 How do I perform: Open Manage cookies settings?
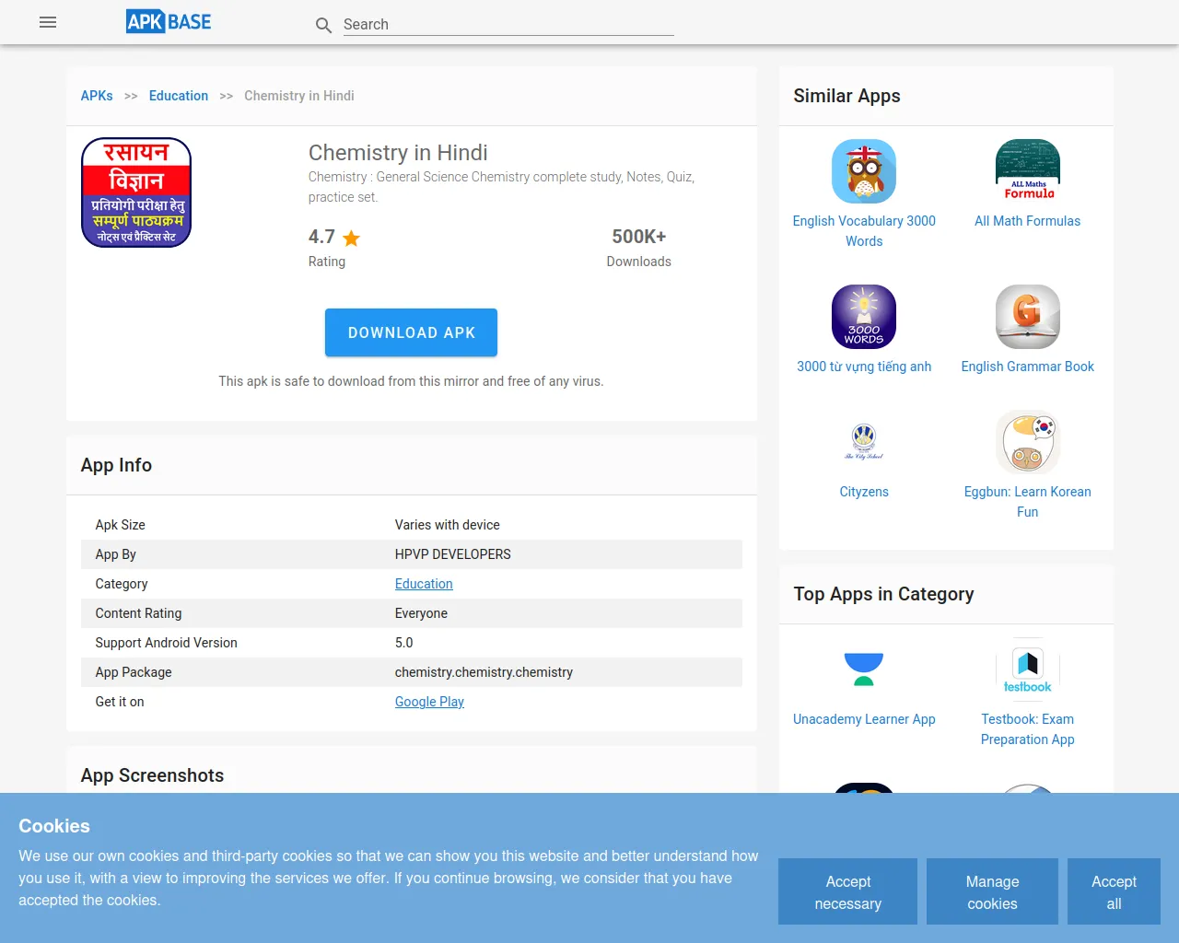pos(992,891)
